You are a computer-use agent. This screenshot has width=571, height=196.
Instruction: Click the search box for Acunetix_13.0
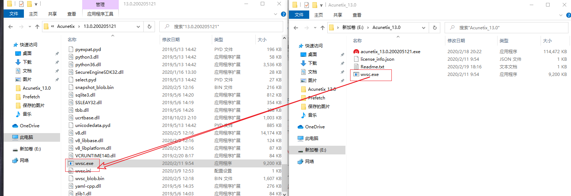(x=507, y=27)
